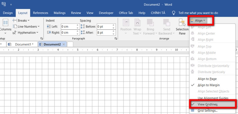238x114 pixels.
Task: Expand the Customize Quick Access Toolbar arrow
Action: pyautogui.click(x=11, y=4)
